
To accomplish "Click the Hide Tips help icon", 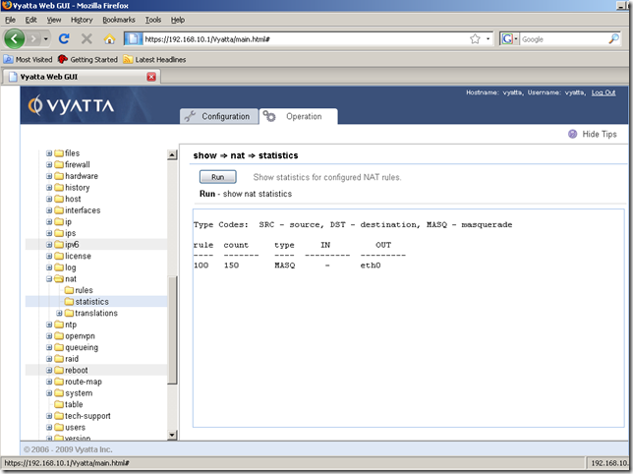I will click(573, 134).
